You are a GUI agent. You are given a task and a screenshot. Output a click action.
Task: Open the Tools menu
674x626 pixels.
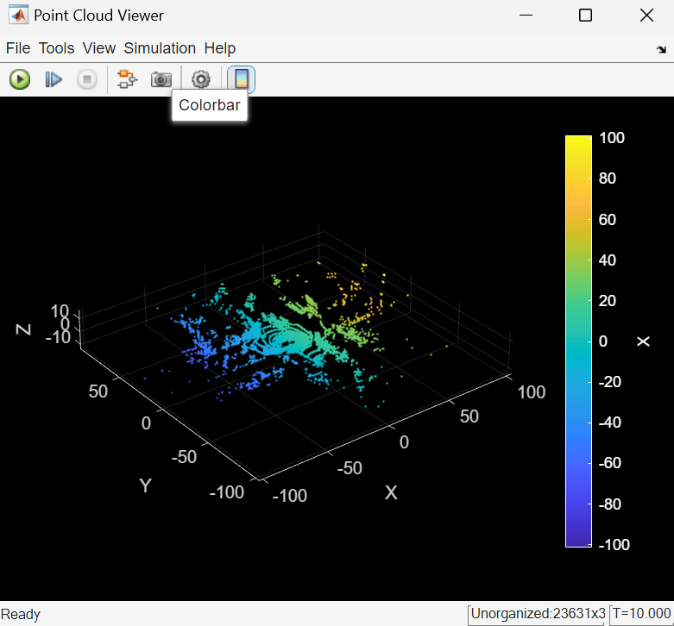pyautogui.click(x=56, y=48)
